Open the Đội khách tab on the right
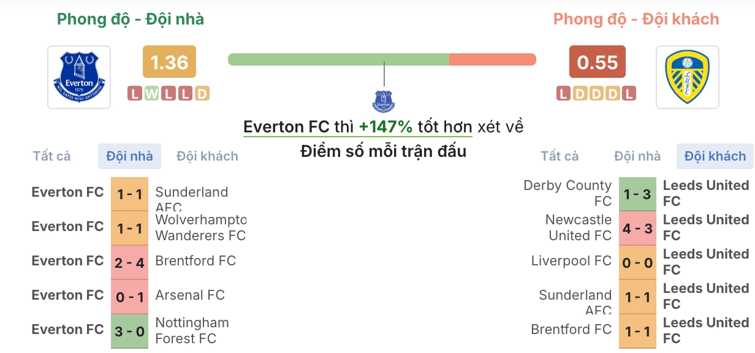The height and width of the screenshot is (353, 755). click(x=715, y=156)
